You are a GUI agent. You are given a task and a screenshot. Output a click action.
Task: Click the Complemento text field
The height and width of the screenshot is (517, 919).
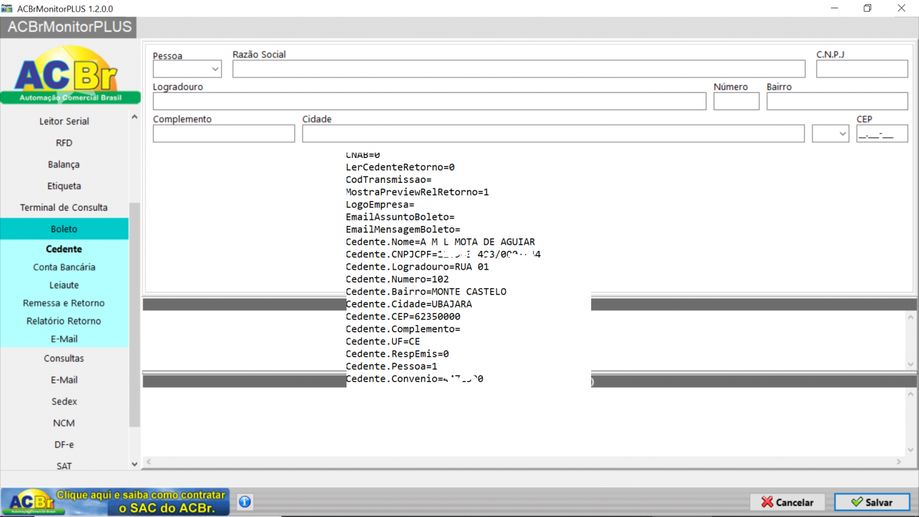(x=224, y=134)
